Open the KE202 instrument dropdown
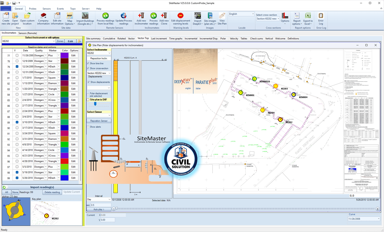This screenshot has width=384, height=232. [54, 41]
